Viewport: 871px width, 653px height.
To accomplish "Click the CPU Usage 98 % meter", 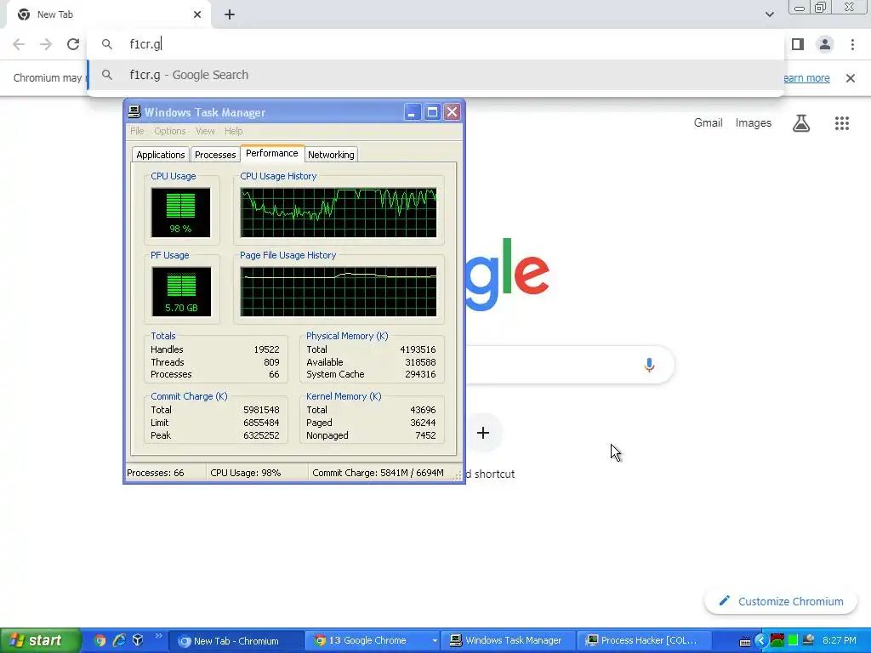I will click(x=180, y=213).
